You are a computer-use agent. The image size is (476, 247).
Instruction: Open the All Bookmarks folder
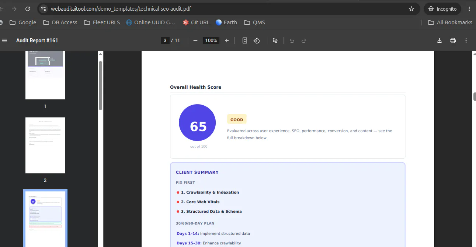(x=450, y=22)
